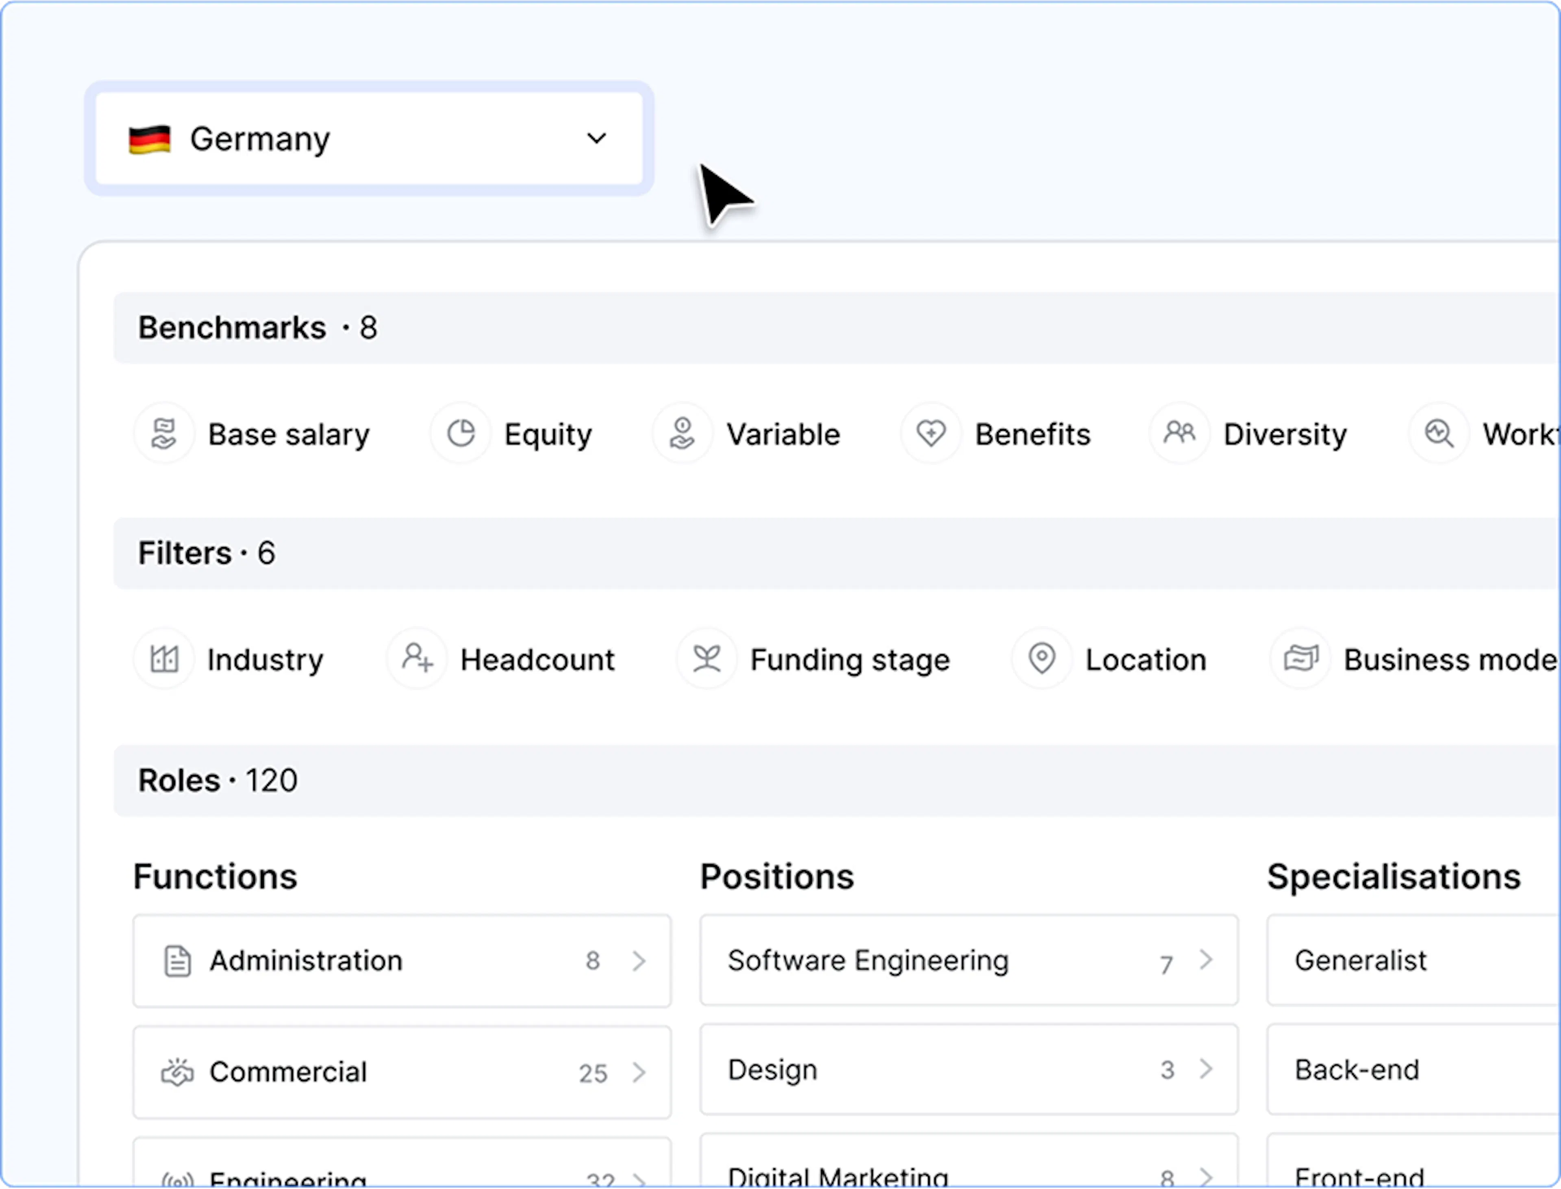Viewport: 1561px width, 1189px height.
Task: Expand the Design position chevron
Action: (1206, 1069)
